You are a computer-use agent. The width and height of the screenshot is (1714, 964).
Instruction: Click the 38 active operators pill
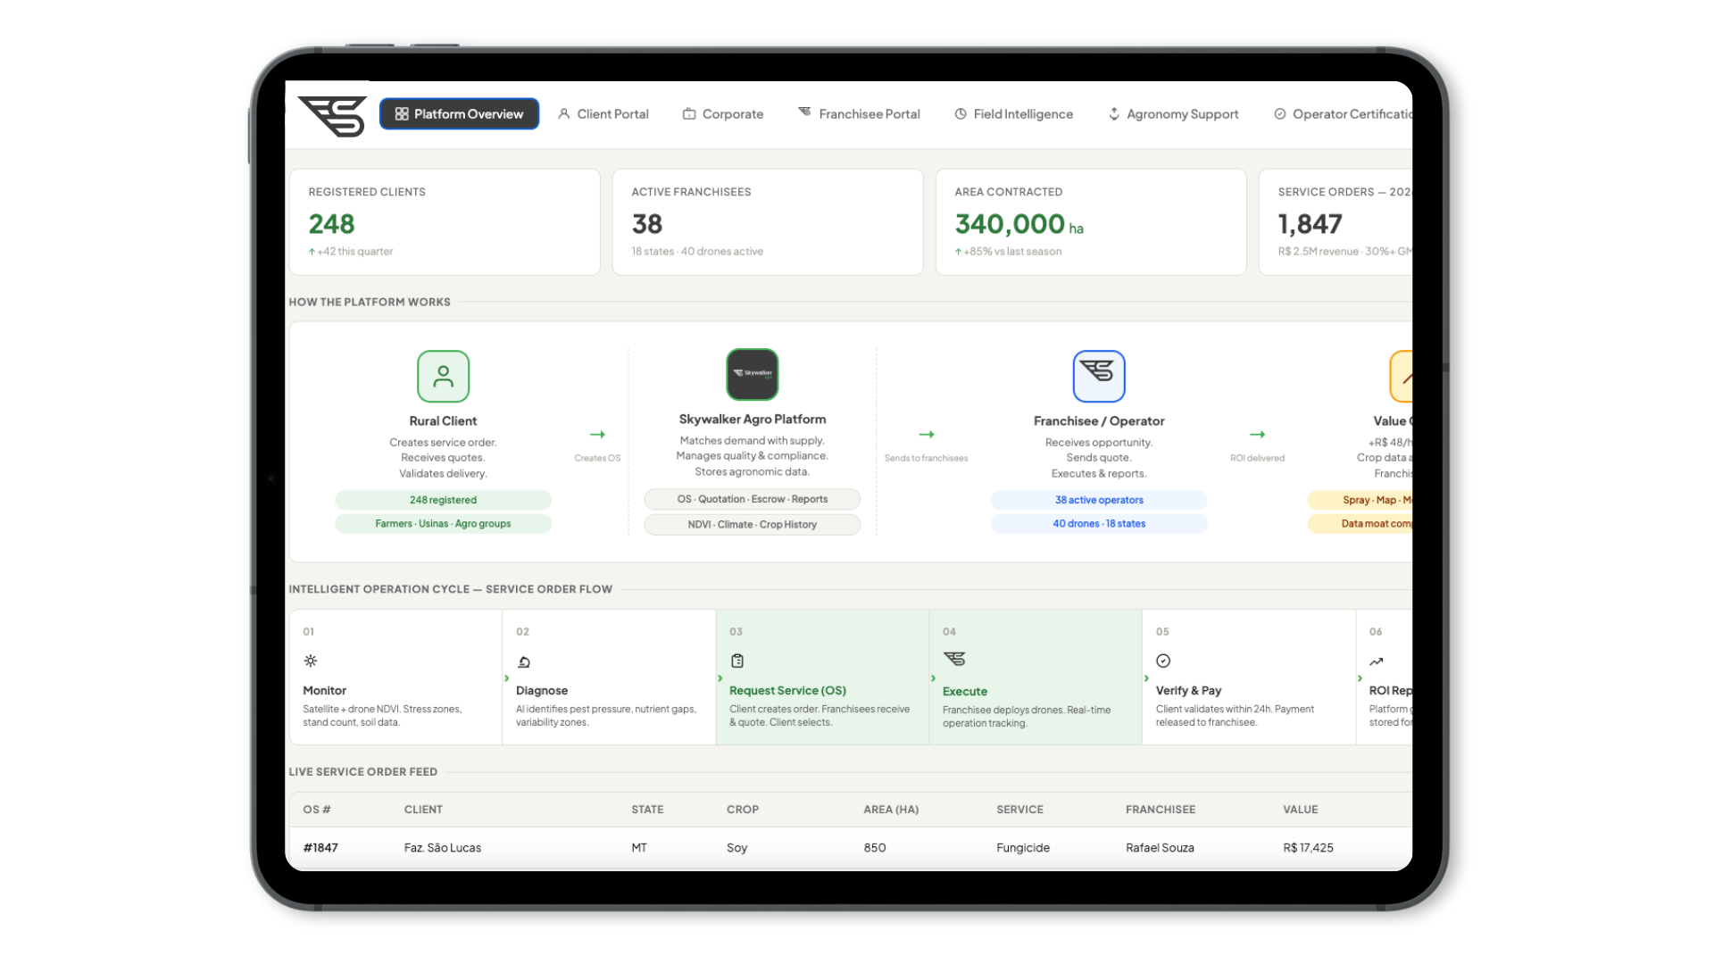point(1099,500)
